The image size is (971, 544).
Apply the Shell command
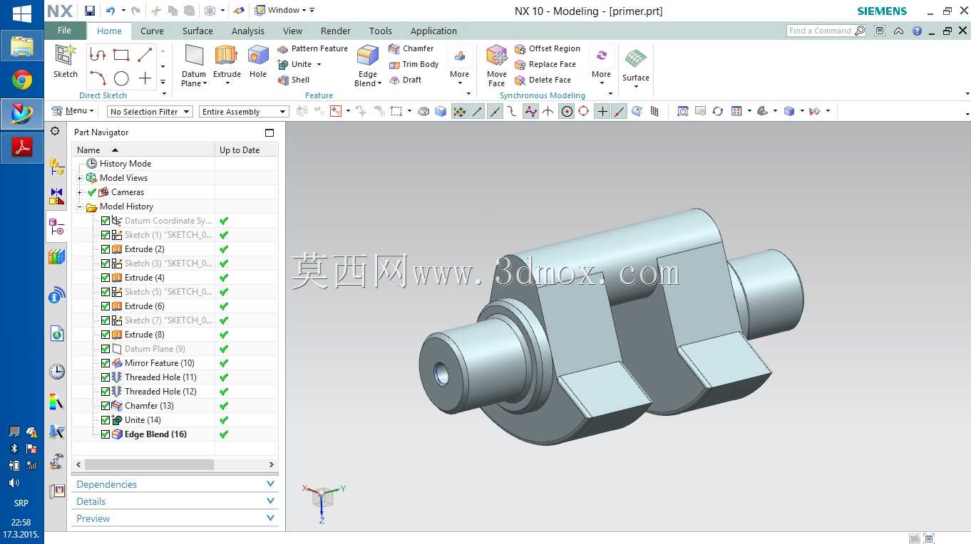(x=294, y=80)
